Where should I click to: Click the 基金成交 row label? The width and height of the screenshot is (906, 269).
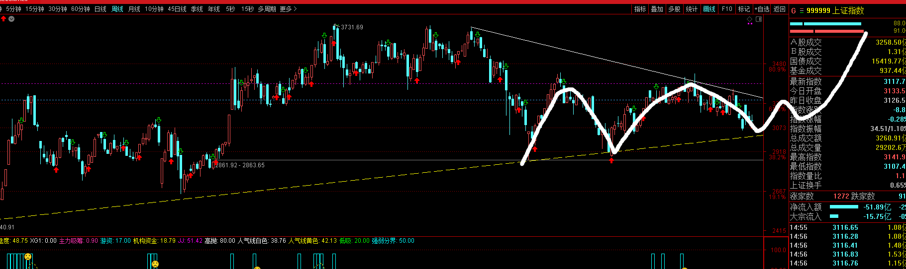(806, 70)
